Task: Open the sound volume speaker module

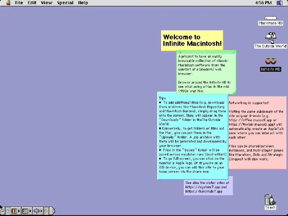Action: pyautogui.click(x=36, y=211)
